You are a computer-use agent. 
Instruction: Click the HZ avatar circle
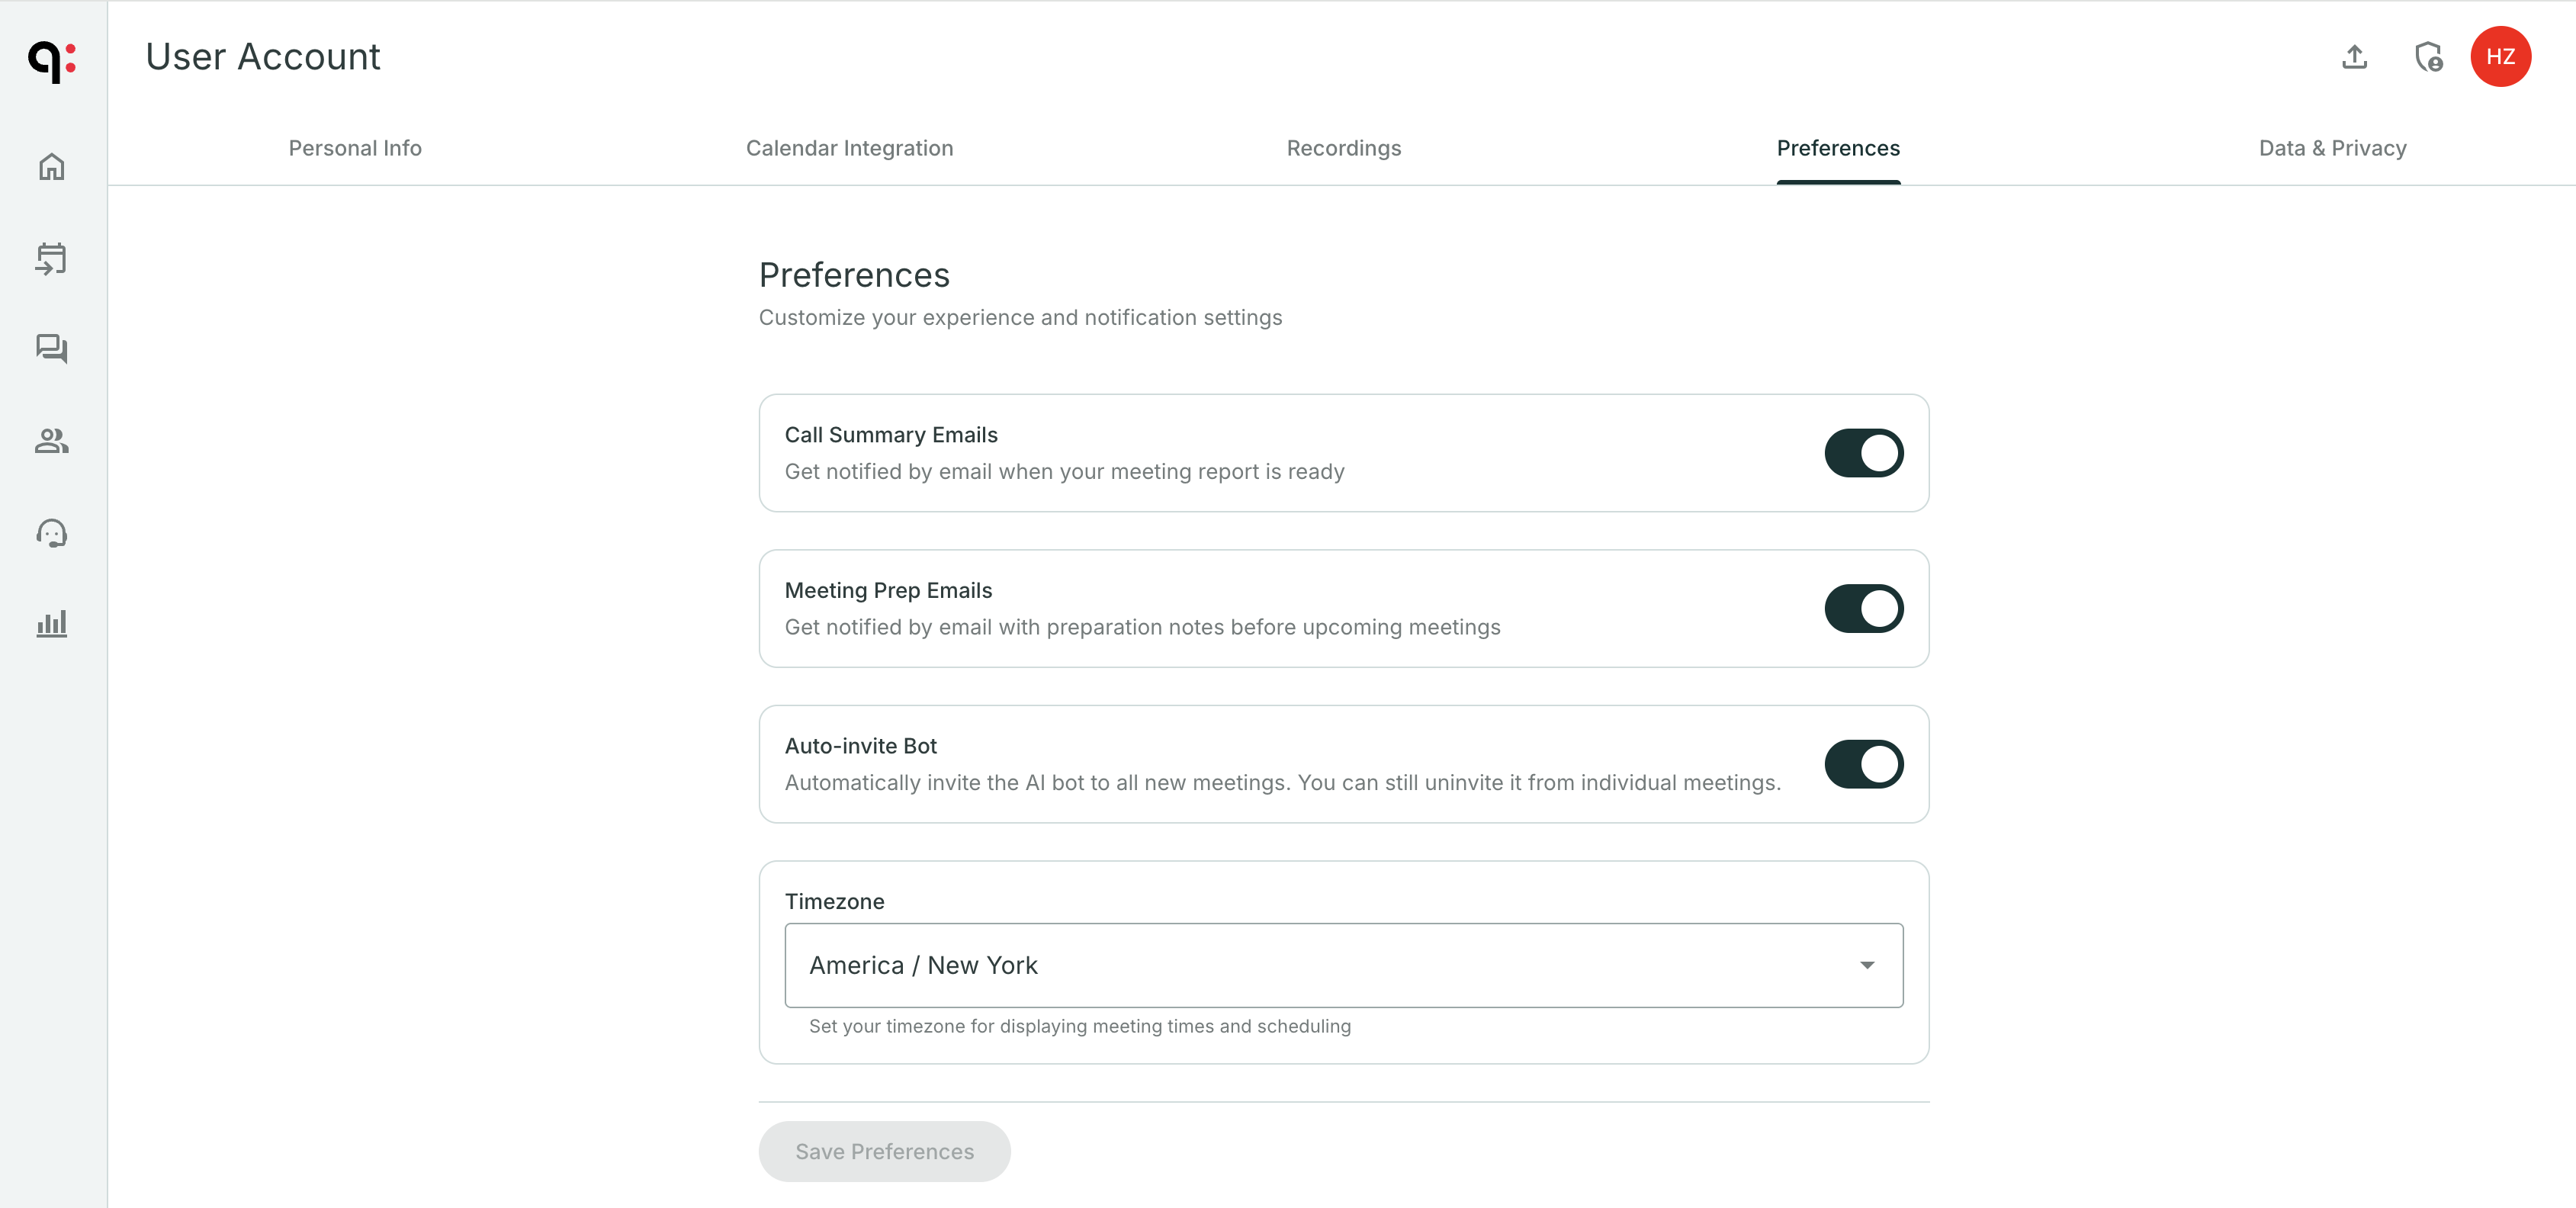[2501, 56]
